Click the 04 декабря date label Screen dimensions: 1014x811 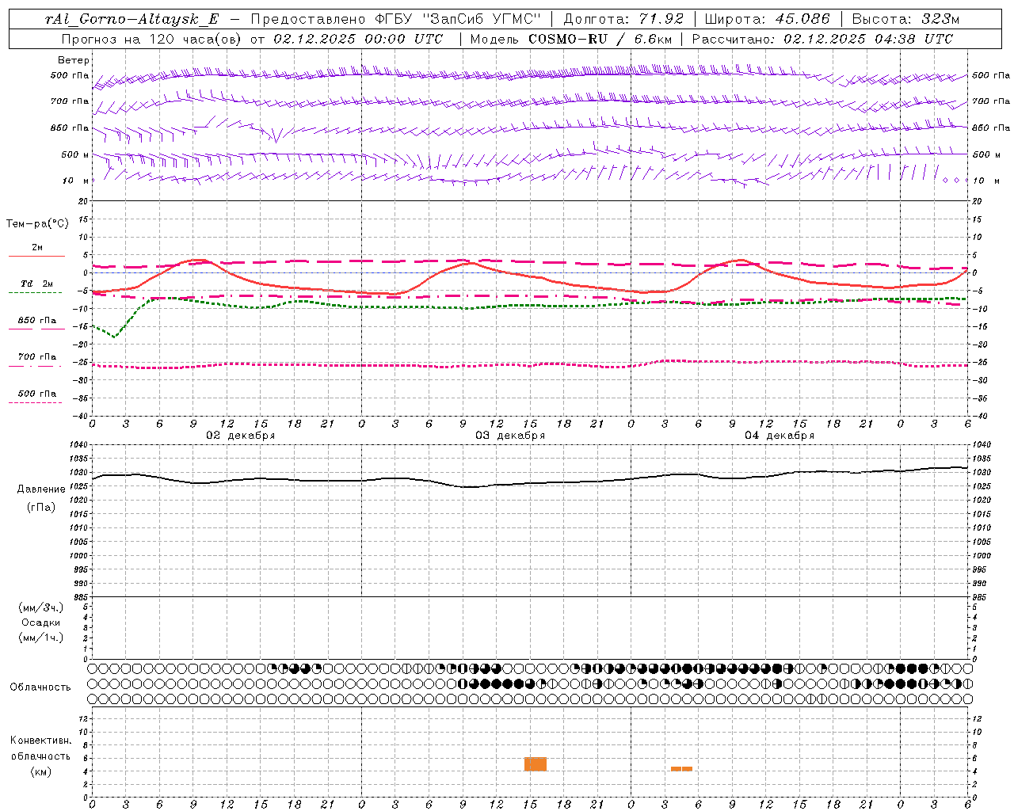(x=780, y=436)
